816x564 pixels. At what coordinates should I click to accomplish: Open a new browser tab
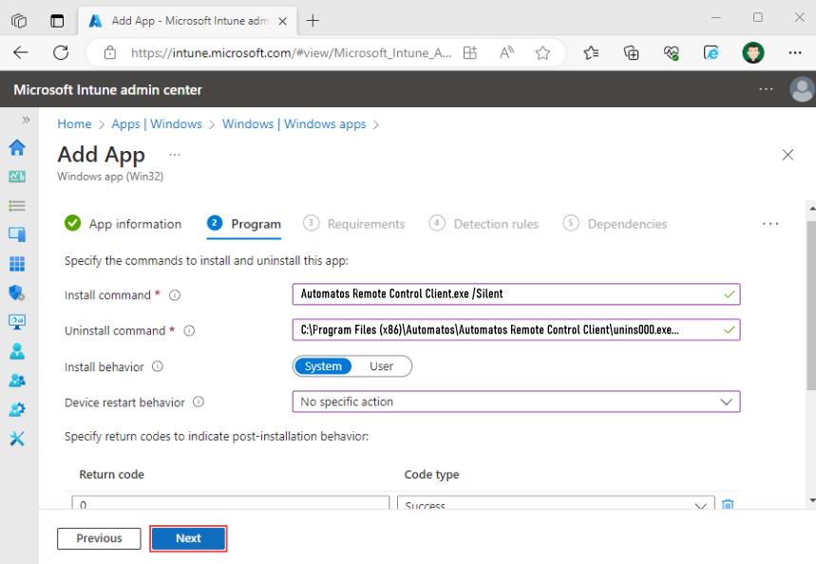coord(313,21)
